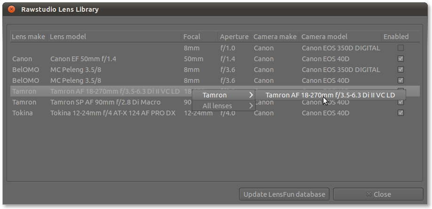Click the 50mm focal value

(x=194, y=59)
